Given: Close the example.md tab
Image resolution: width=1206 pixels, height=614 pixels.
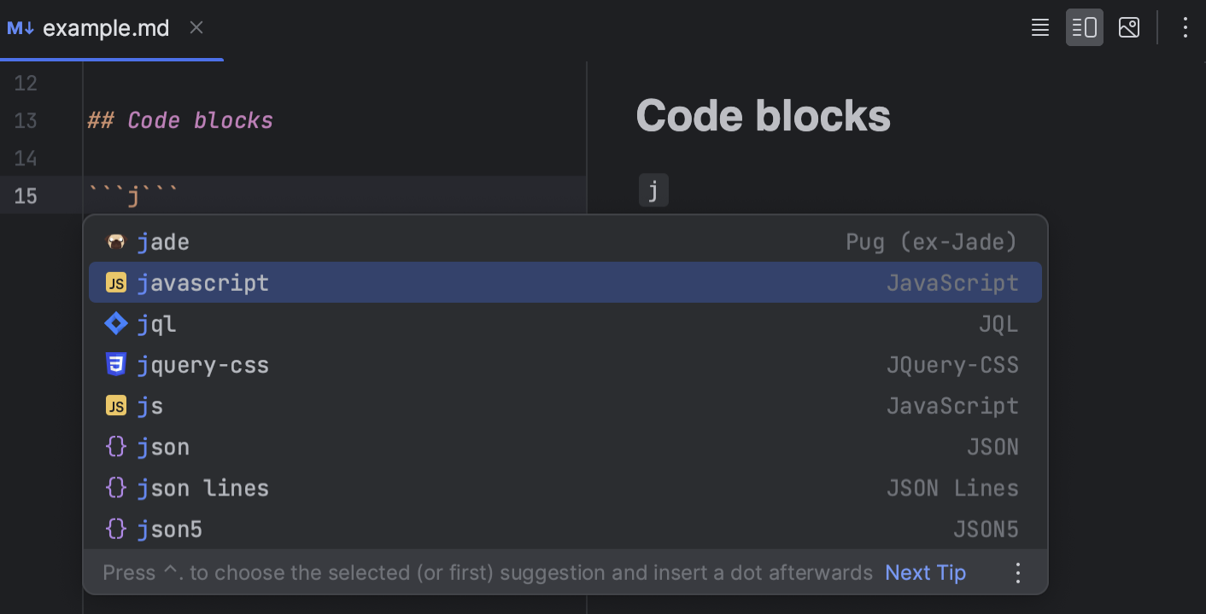Looking at the screenshot, I should 196,27.
